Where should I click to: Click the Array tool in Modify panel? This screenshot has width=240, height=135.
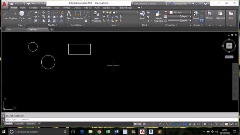[54, 21]
